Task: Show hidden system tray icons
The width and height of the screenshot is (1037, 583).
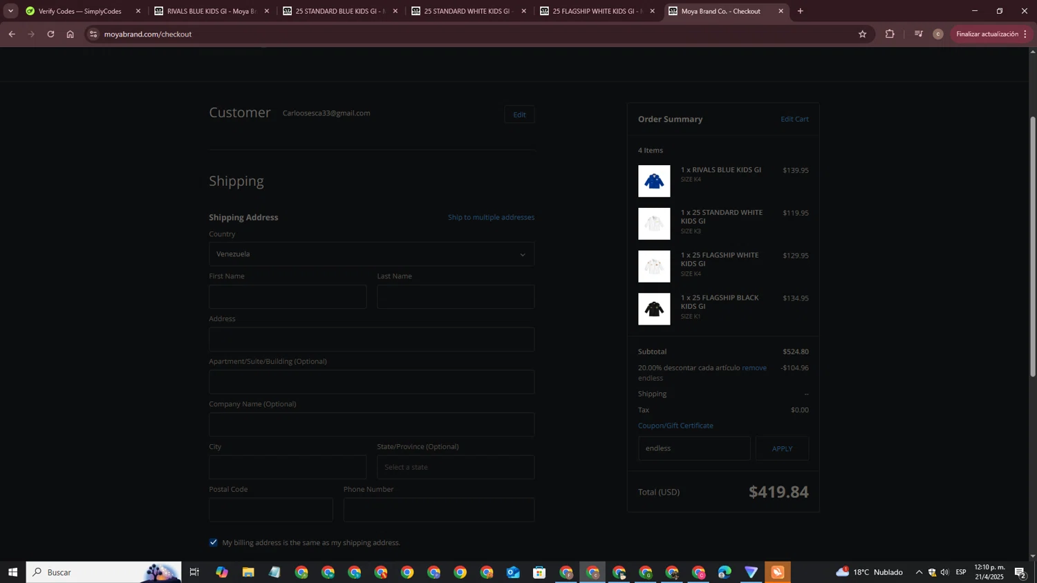Action: tap(919, 572)
